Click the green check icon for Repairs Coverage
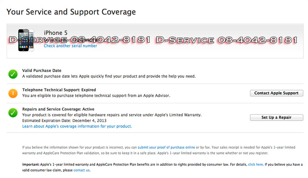 (x=13, y=113)
